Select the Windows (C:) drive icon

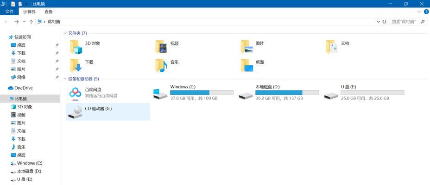tap(160, 93)
